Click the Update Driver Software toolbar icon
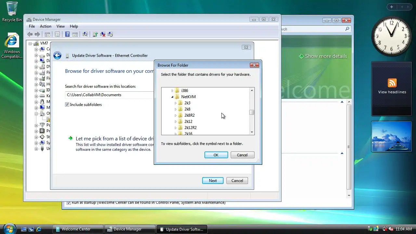Viewport: 416px width, 234px height. [x=95, y=34]
